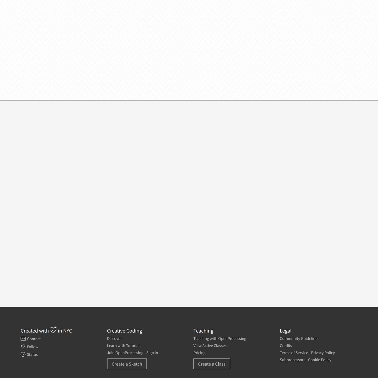Open Terms of Service

pos(294,353)
